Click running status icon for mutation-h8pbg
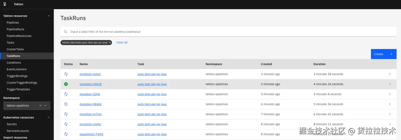401x140 pixels. click(x=66, y=104)
